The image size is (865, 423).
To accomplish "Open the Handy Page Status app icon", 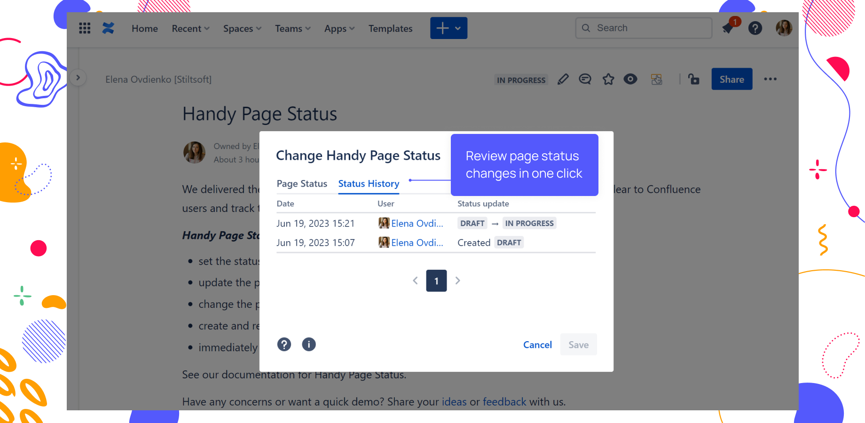I will click(x=656, y=79).
